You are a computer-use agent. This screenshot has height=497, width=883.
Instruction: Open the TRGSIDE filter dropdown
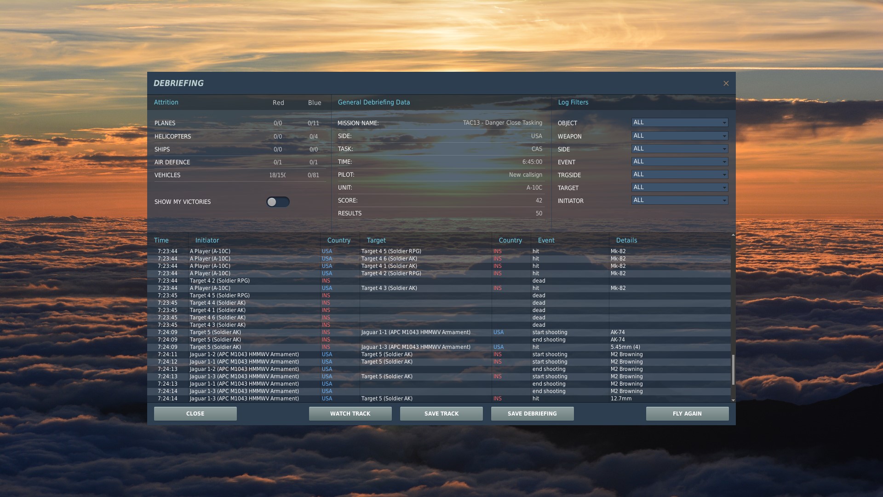point(679,174)
